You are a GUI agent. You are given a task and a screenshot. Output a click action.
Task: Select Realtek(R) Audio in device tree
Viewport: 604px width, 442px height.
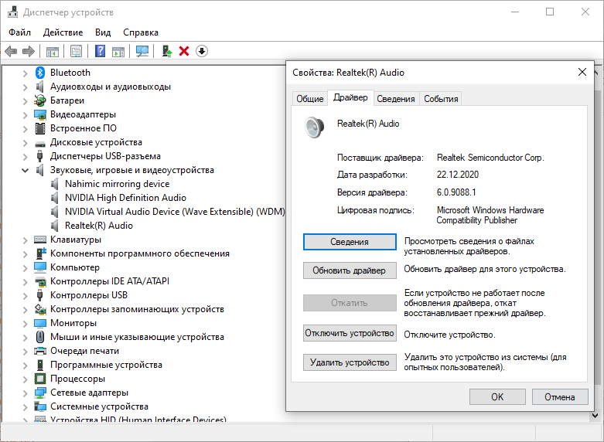pyautogui.click(x=99, y=226)
